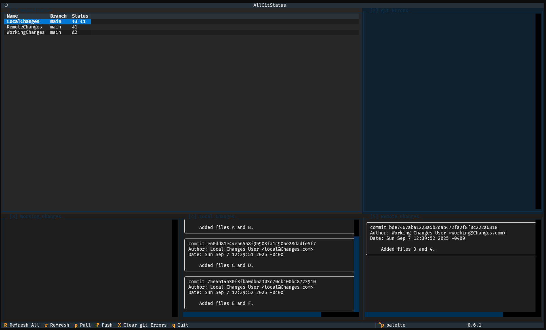
Task: Click date line of Added files E and F commit
Action: point(236,292)
